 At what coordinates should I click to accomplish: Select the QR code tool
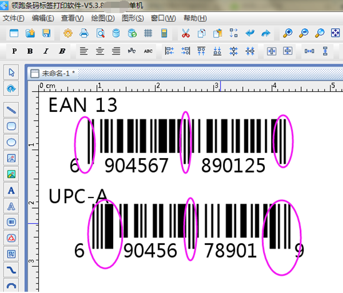click(11, 254)
